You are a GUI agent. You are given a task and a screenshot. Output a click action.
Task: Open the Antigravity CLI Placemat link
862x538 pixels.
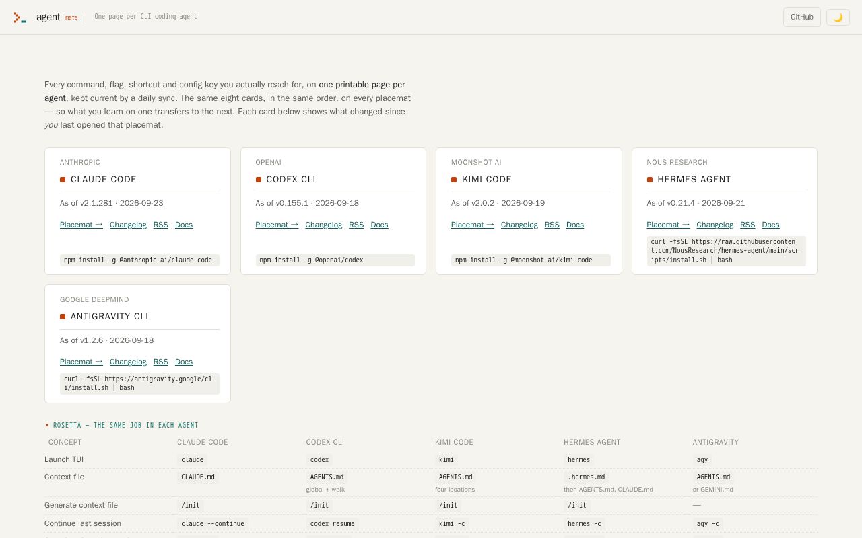(x=81, y=362)
